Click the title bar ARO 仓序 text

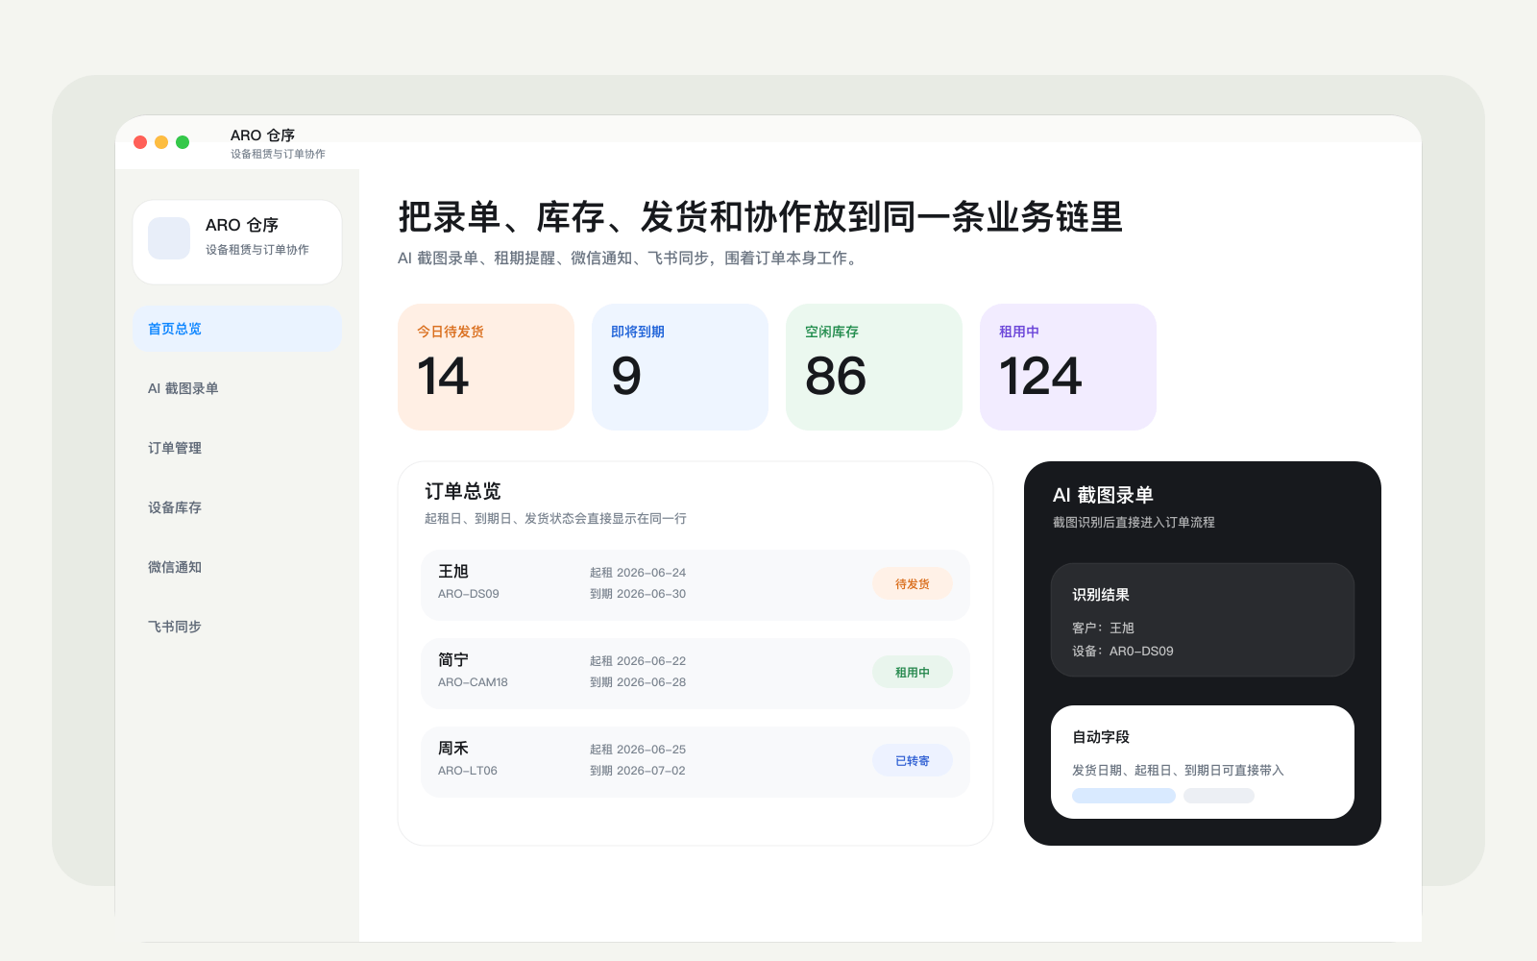[x=262, y=136]
